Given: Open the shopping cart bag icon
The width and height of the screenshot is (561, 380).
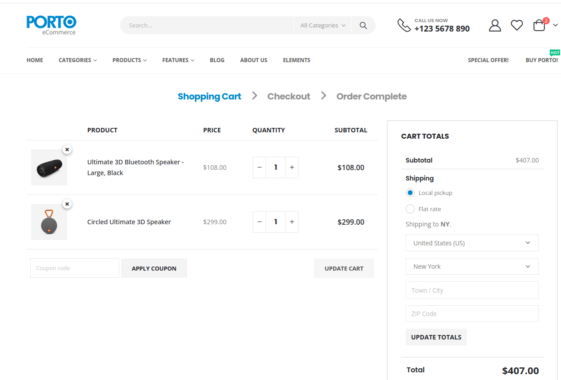Looking at the screenshot, I should (x=538, y=26).
